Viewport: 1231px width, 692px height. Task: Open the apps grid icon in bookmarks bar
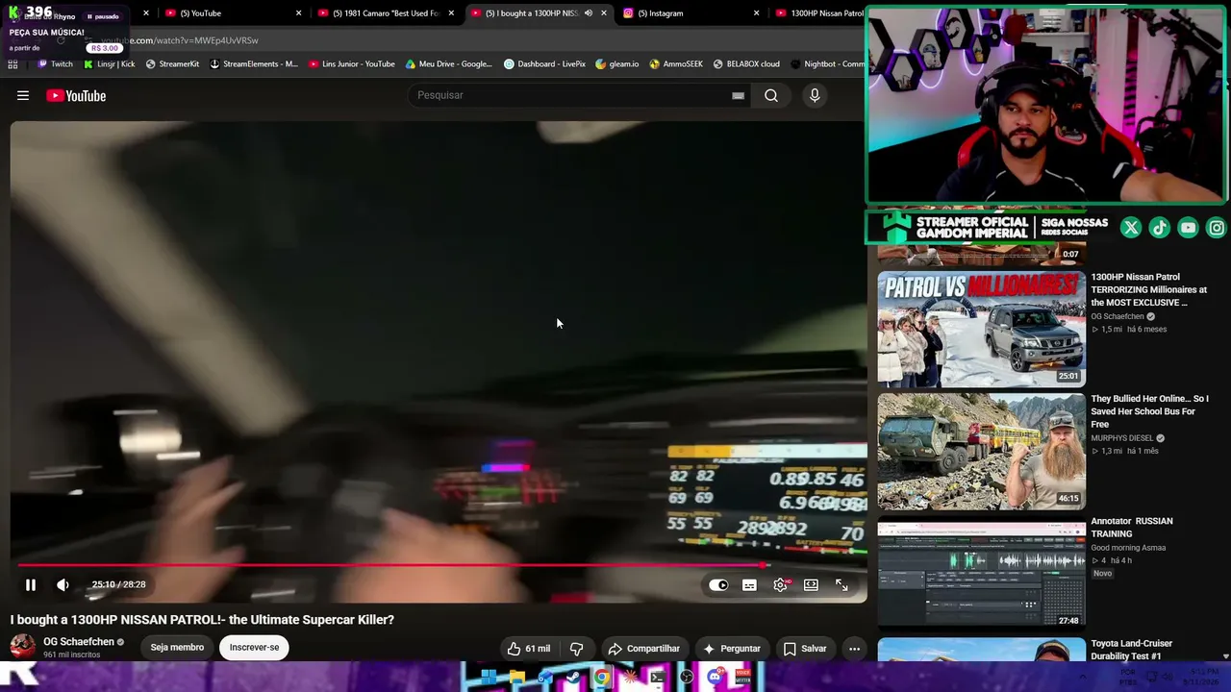(13, 64)
